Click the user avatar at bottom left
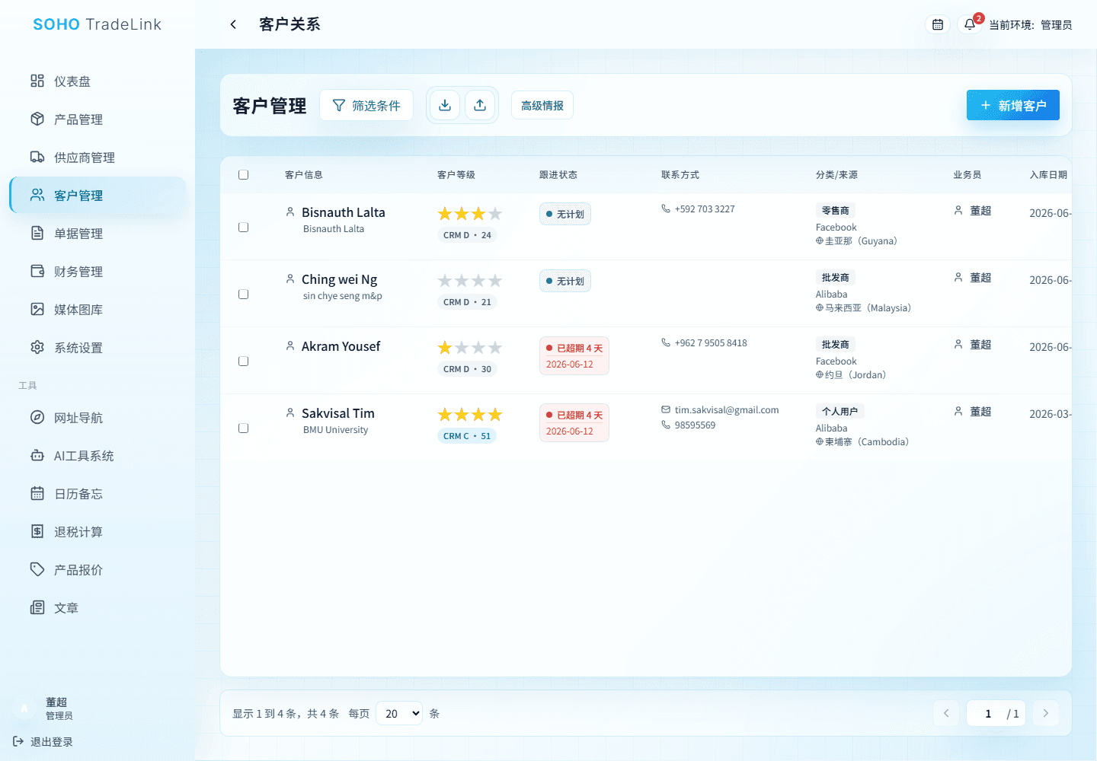The width and height of the screenshot is (1097, 761). 24,708
